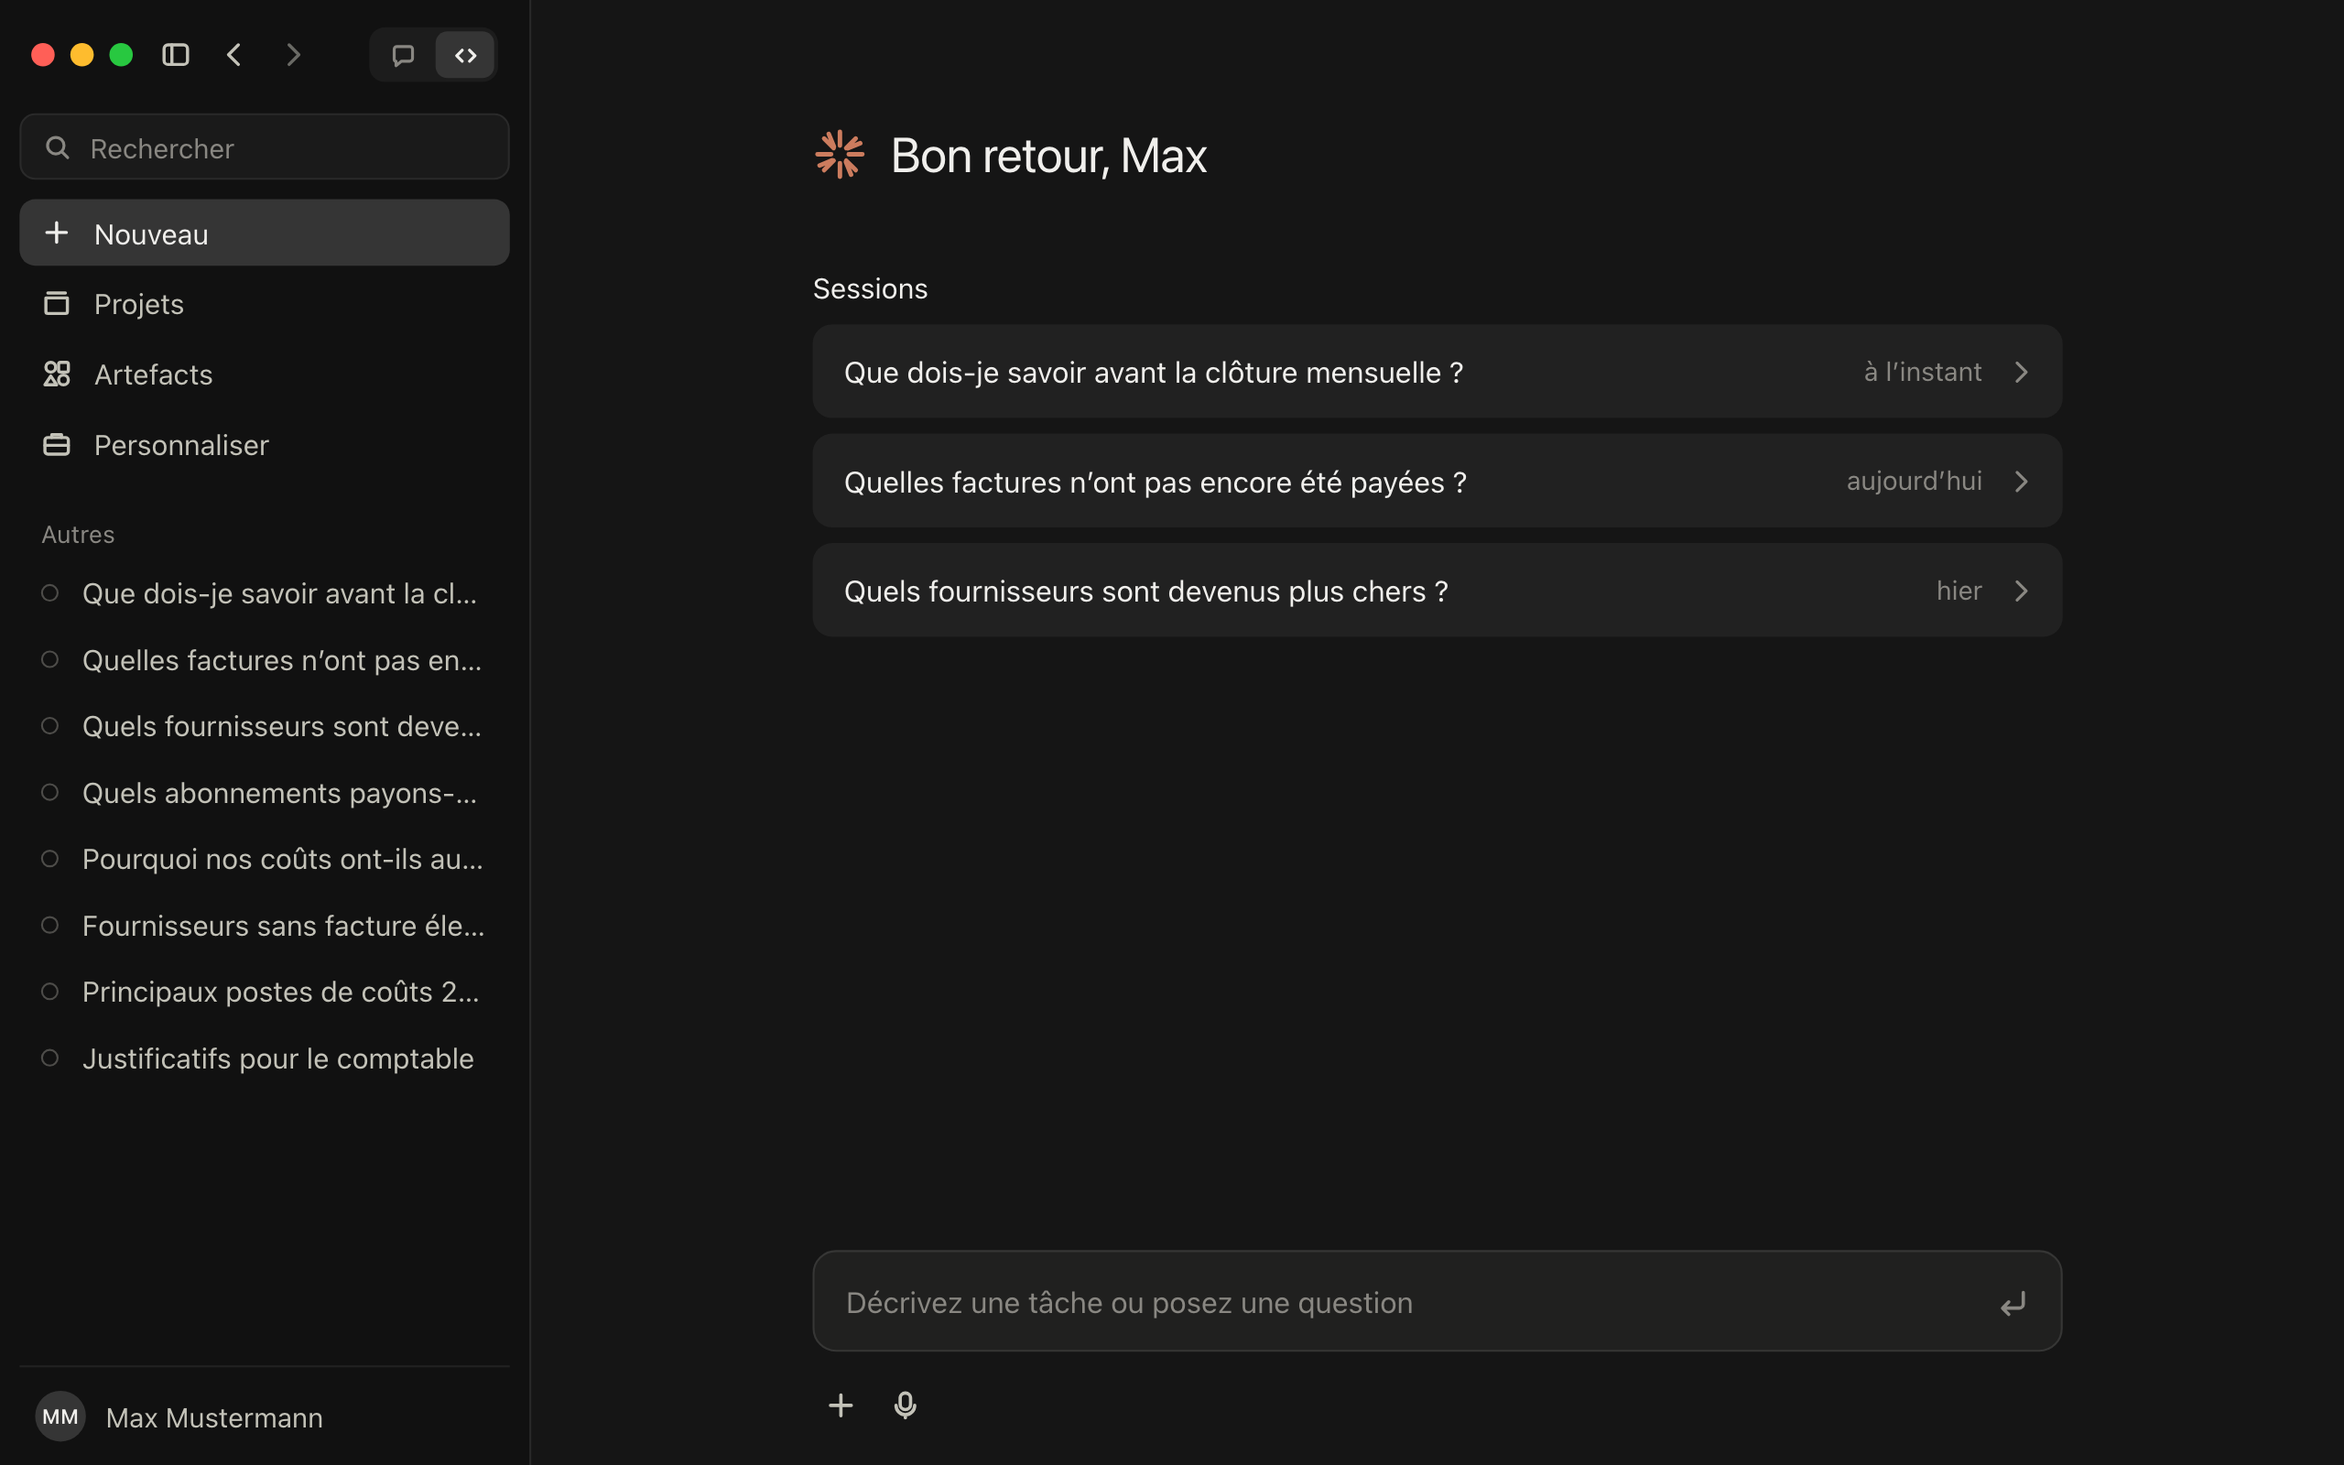Start a new session with Nouveau

265,233
